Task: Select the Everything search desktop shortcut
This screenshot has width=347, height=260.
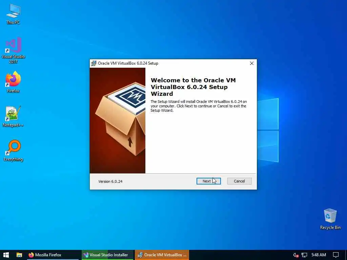Action: 13,151
